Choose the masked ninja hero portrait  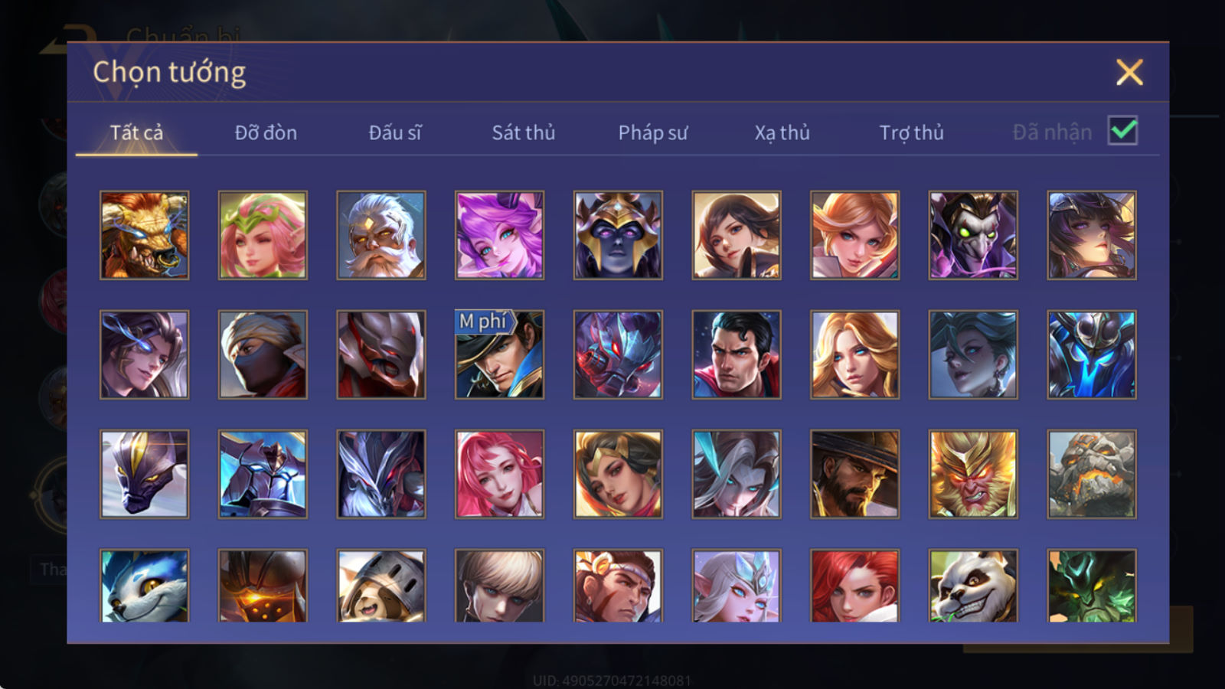[x=263, y=354]
